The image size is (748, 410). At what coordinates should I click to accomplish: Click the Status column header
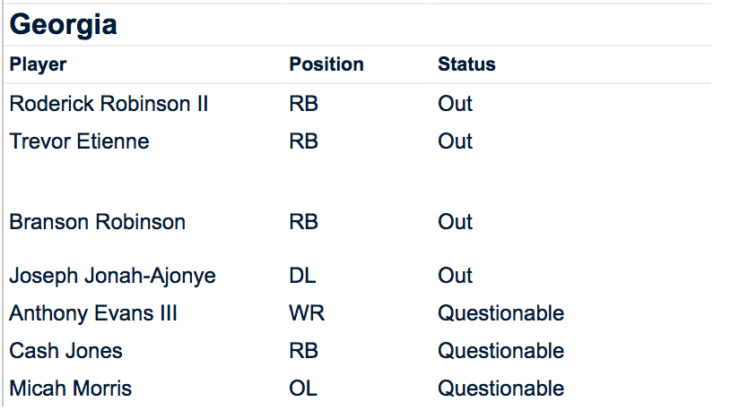coord(466,64)
